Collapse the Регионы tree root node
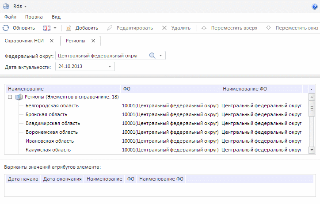 tap(10, 97)
